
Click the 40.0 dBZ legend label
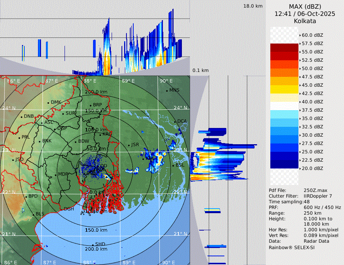tap(312, 102)
